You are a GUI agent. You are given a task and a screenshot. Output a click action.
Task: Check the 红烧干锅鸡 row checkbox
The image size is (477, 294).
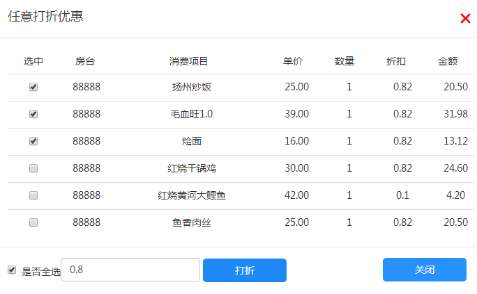pyautogui.click(x=33, y=168)
